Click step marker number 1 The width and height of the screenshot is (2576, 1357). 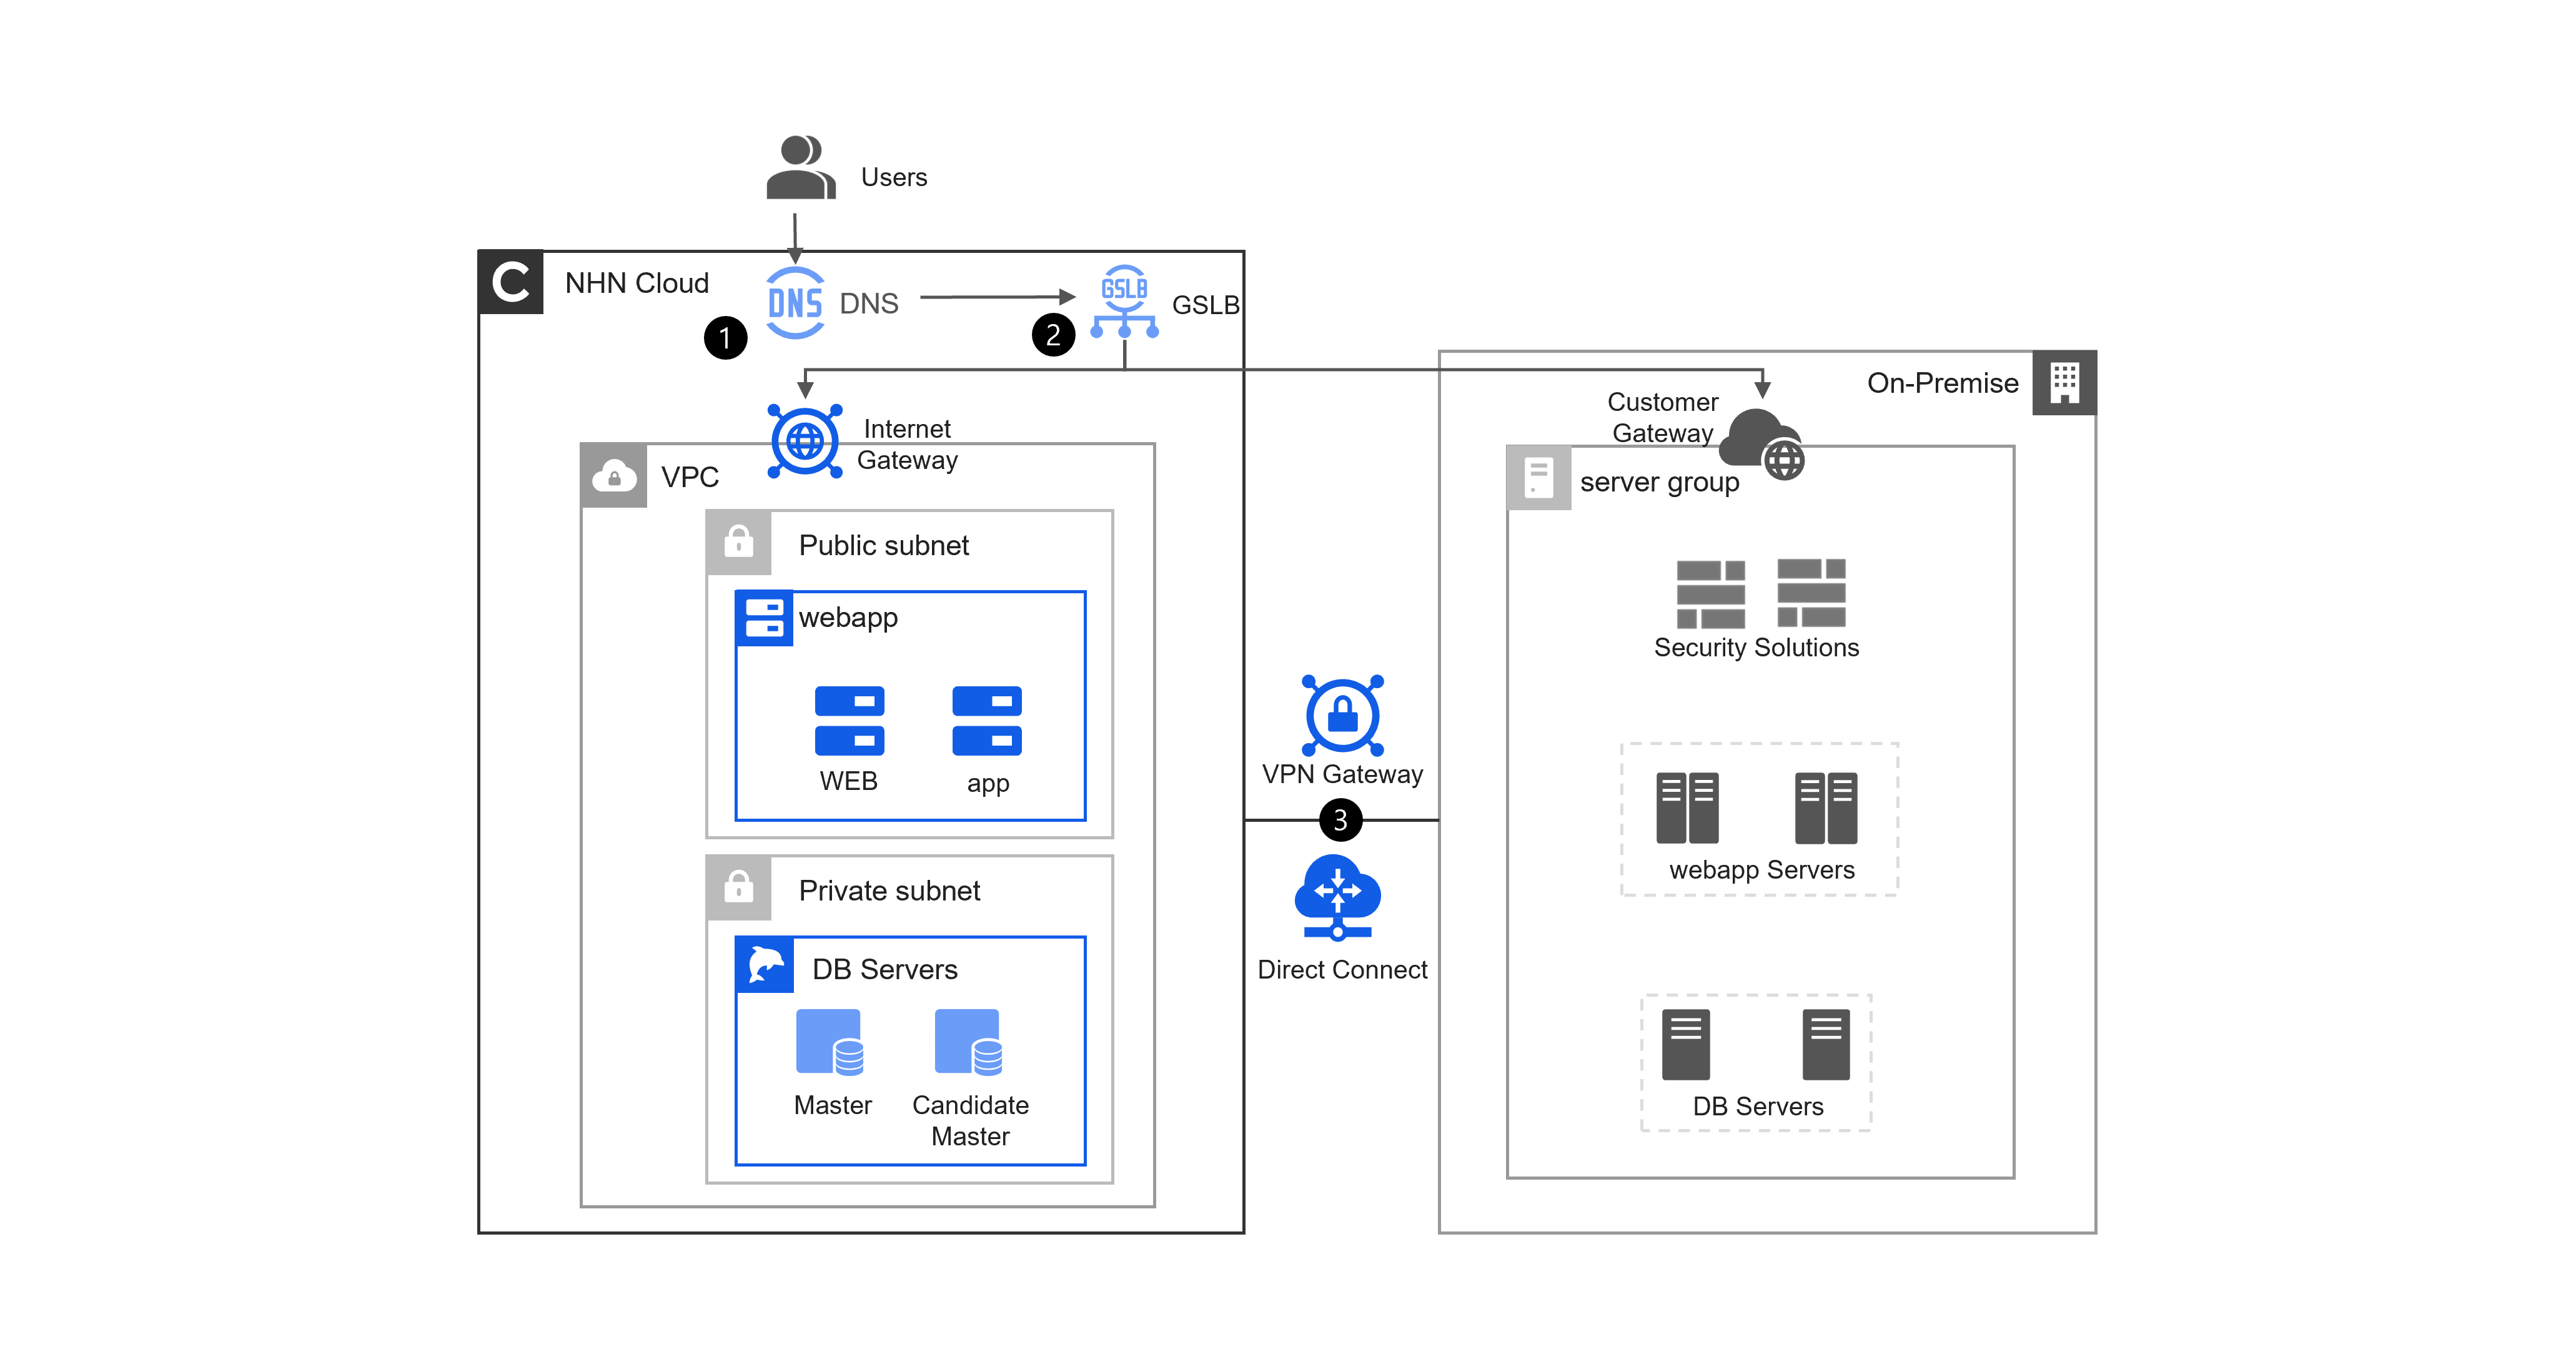tap(725, 338)
